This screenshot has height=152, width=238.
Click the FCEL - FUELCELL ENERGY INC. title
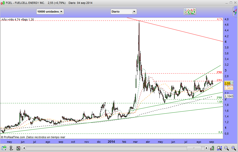25,3
